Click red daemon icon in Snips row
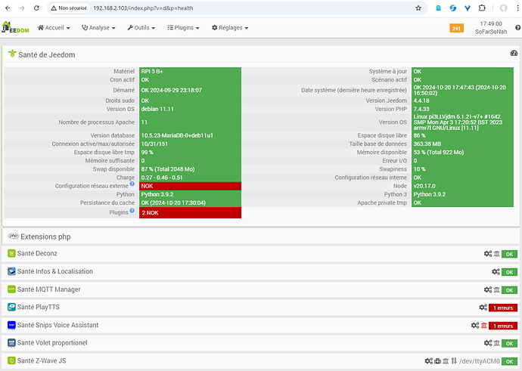The width and height of the screenshot is (522, 371). (x=484, y=326)
